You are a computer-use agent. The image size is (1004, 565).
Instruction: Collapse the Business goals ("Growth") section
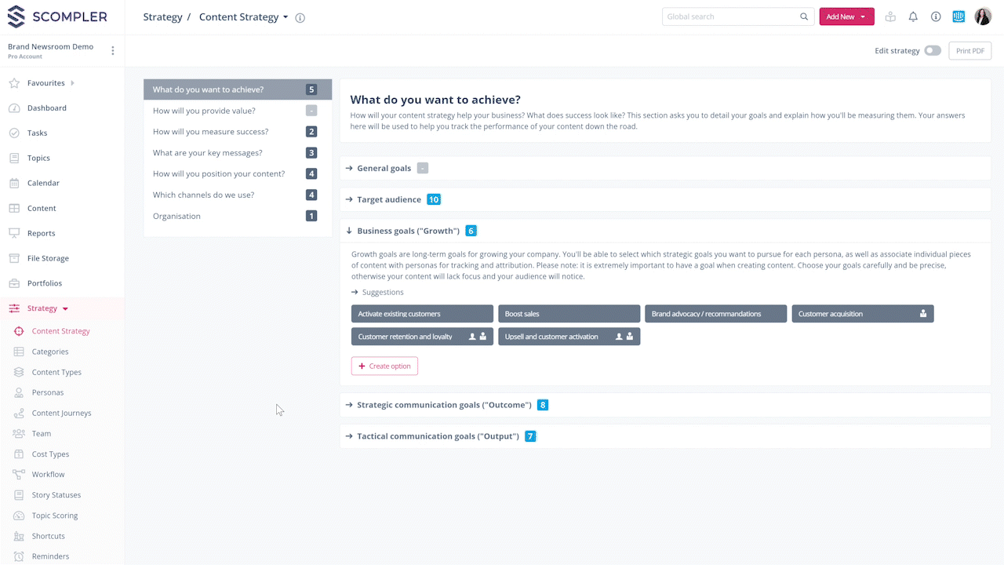(408, 231)
